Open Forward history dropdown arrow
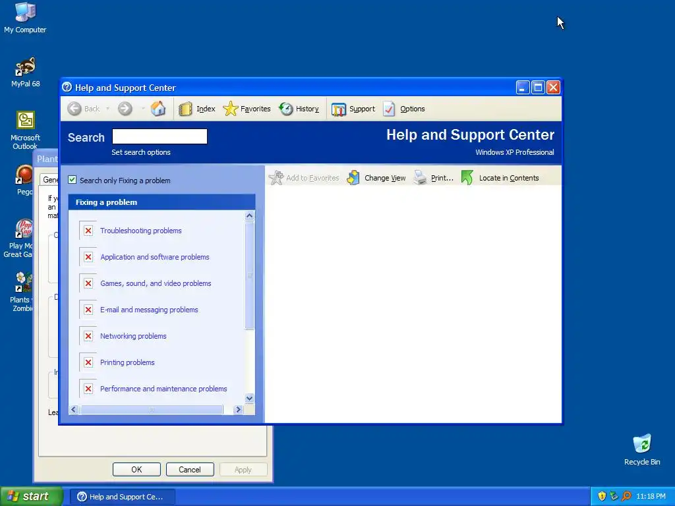The width and height of the screenshot is (675, 506). coord(142,109)
